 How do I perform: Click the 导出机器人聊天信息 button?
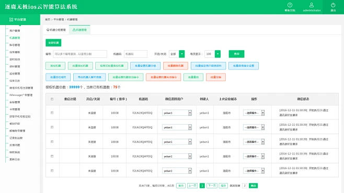pos(89,77)
